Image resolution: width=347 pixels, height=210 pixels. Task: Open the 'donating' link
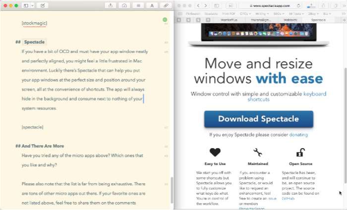298,135
